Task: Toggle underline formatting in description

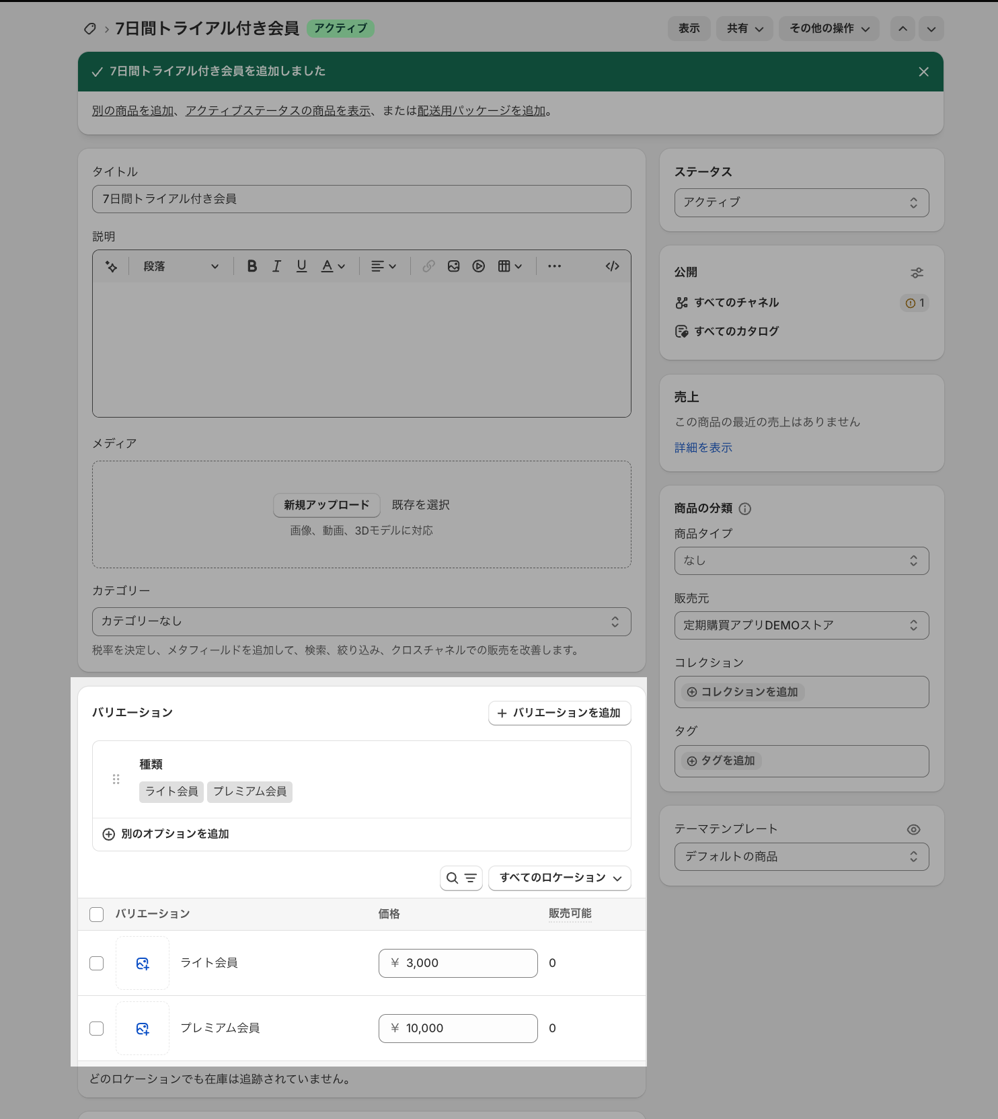Action: [x=301, y=266]
